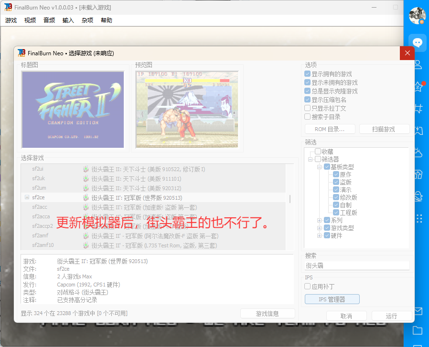
Task: Uncheck 工程版 board type filter
Action: (336, 213)
